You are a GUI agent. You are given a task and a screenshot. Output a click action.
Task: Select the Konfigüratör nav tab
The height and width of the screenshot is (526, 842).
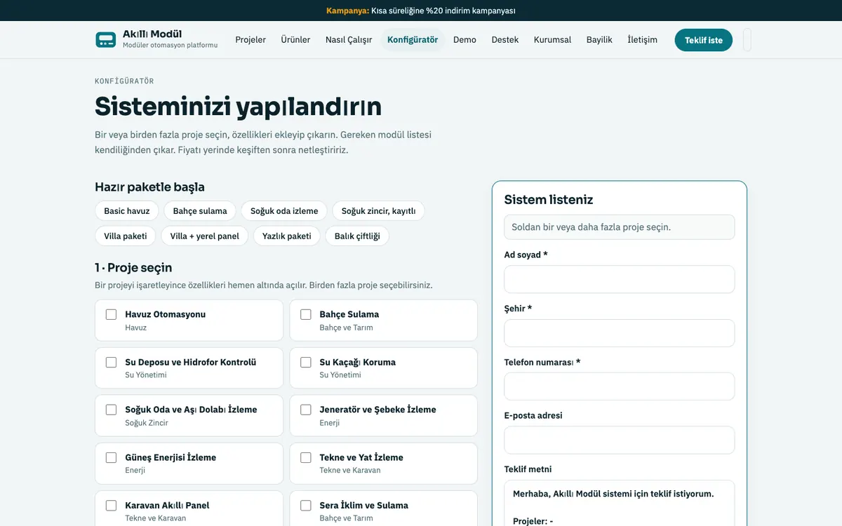coord(413,40)
